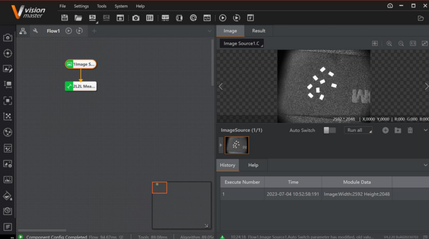Set image view to 1:1 scale

413,43
